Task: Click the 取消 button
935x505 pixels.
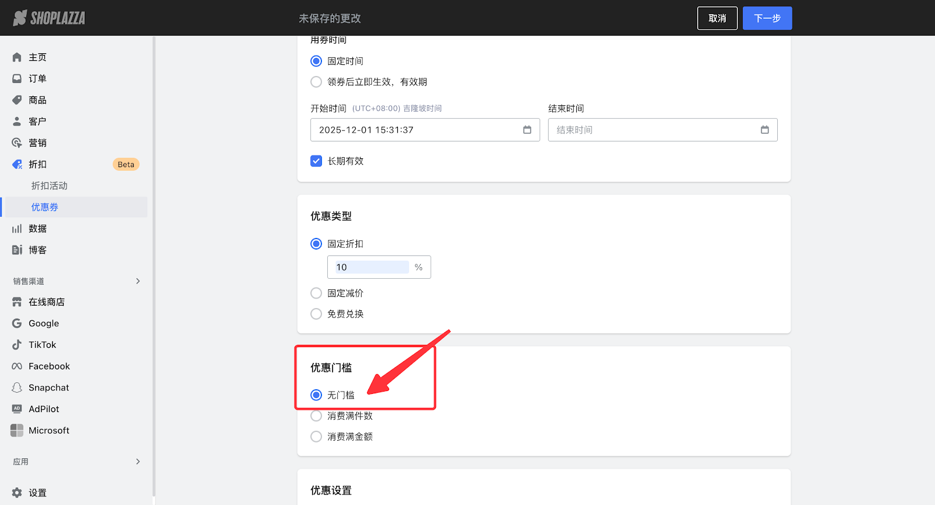Action: (717, 18)
